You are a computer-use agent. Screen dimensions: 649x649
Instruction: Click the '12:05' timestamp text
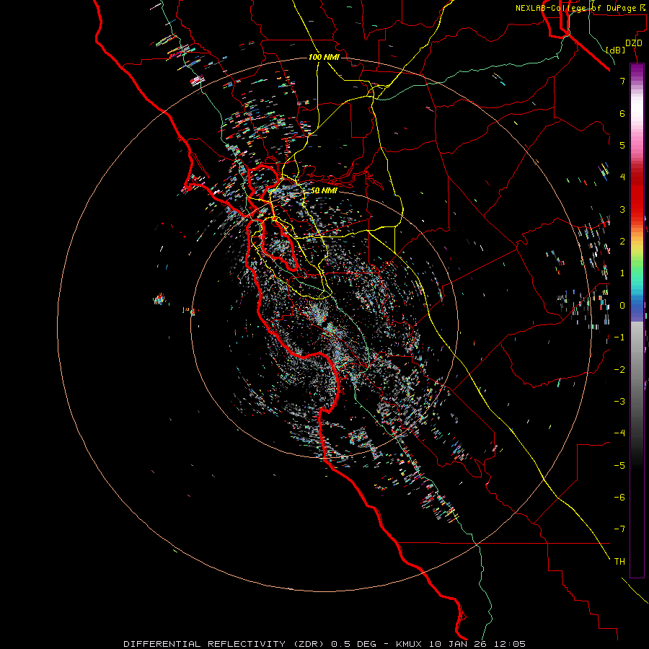coord(510,644)
